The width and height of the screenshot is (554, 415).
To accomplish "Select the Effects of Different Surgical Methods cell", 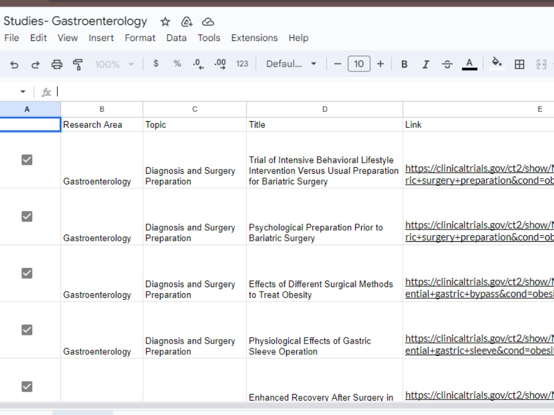I will (325, 273).
